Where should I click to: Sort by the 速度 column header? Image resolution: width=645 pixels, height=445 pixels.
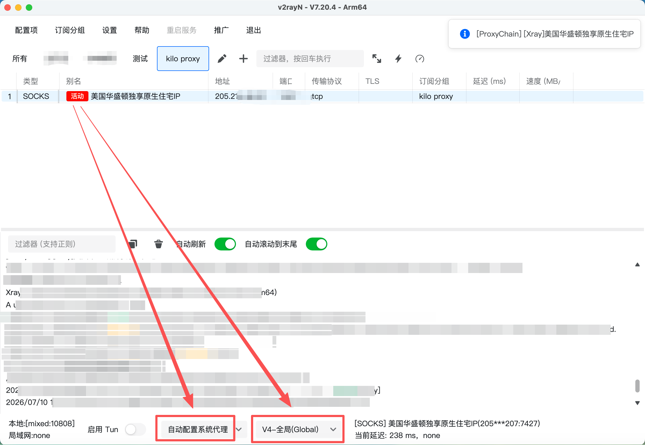(x=547, y=81)
